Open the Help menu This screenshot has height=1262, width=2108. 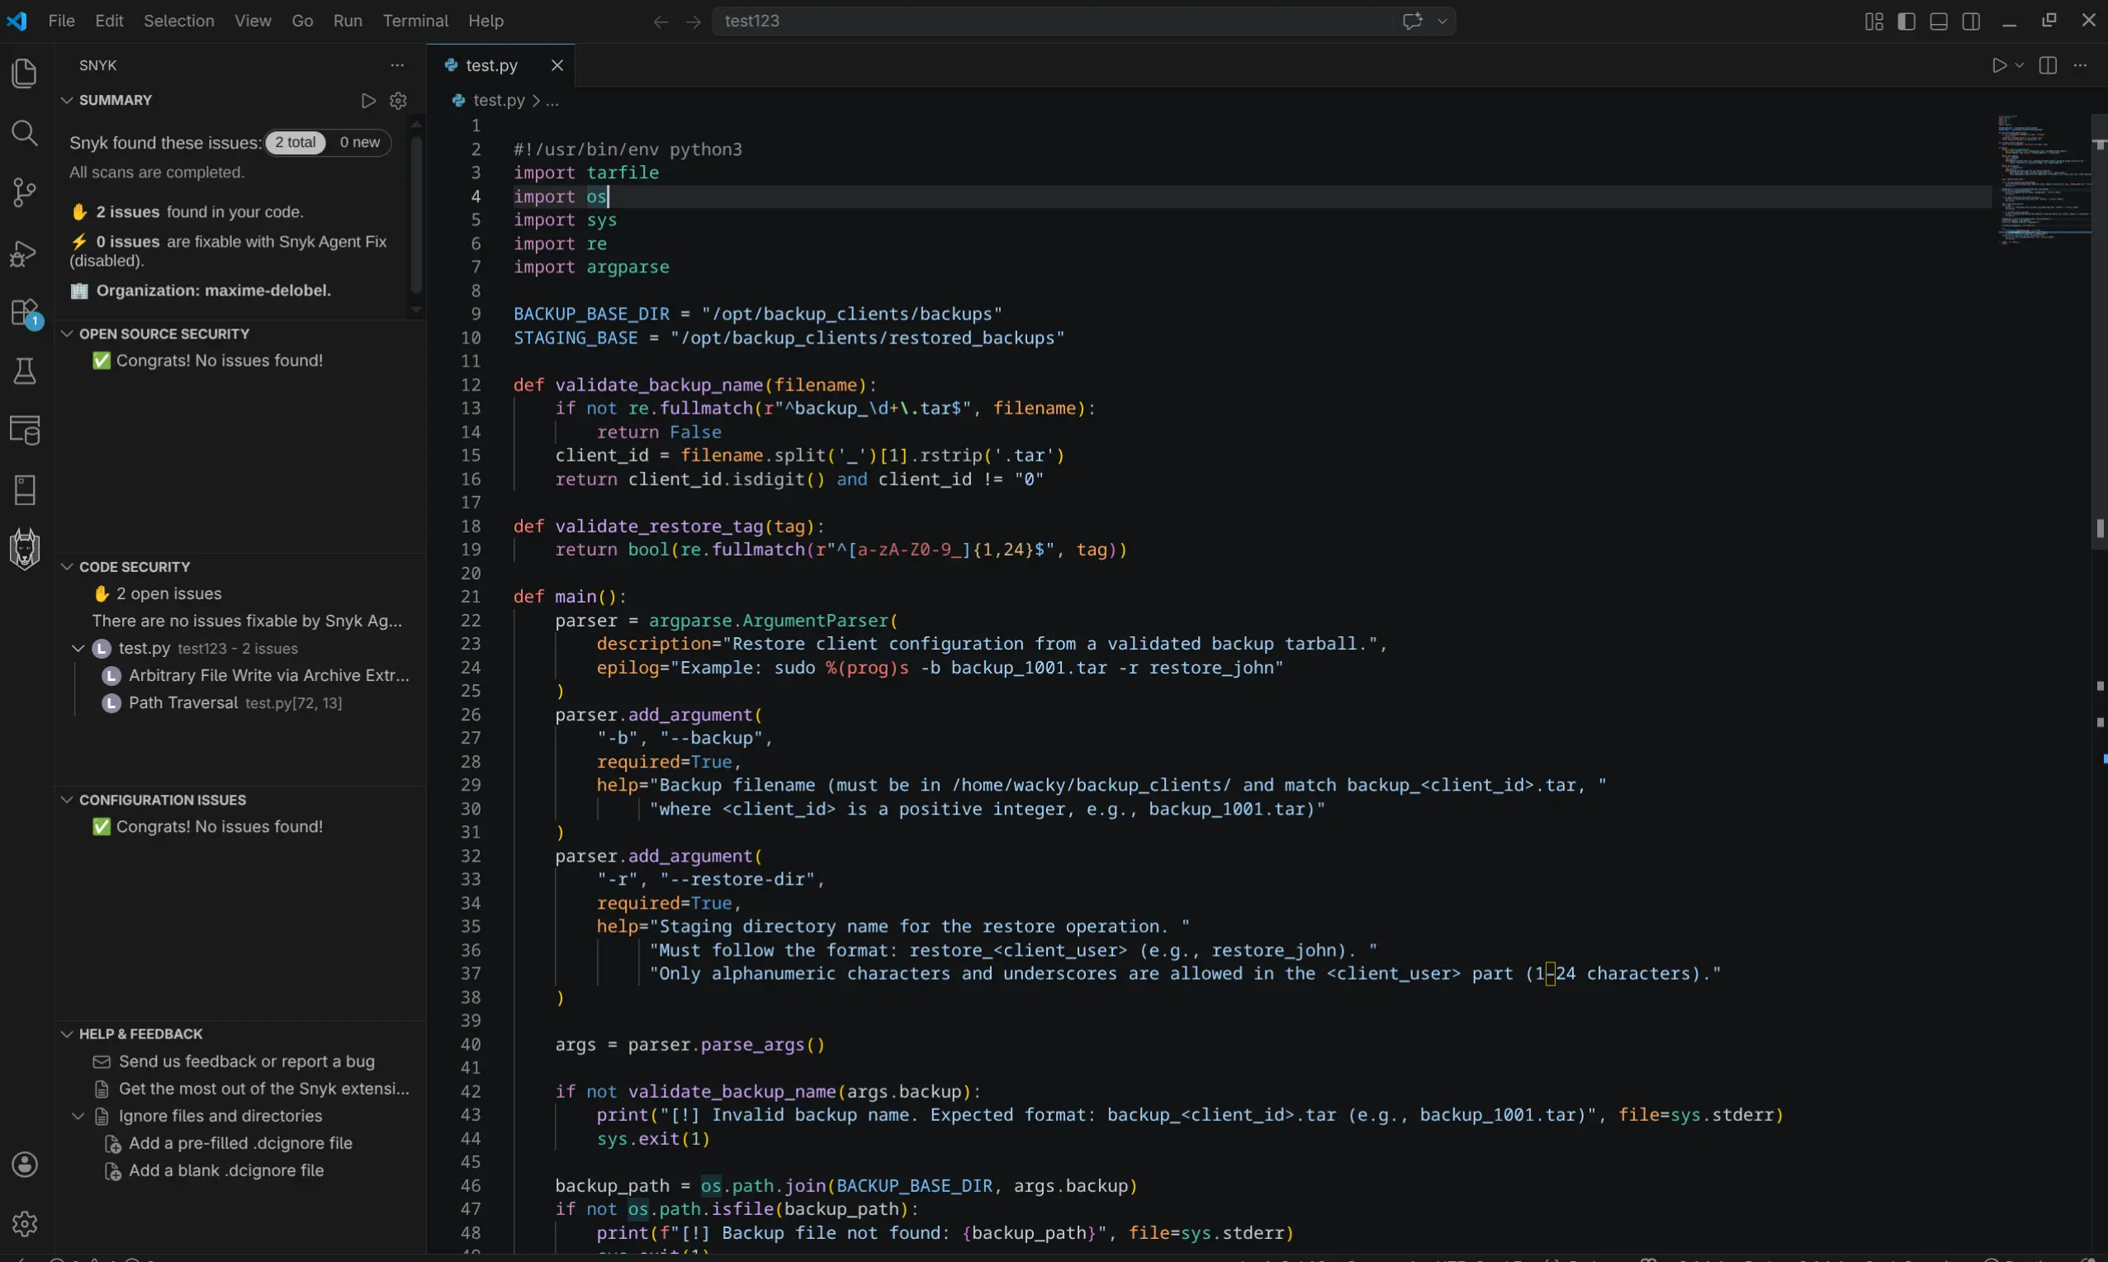(x=486, y=21)
